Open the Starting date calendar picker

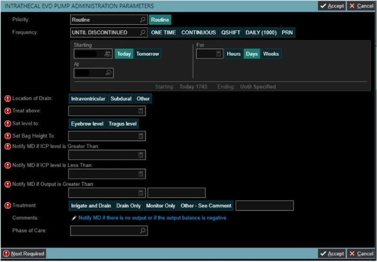107,54
